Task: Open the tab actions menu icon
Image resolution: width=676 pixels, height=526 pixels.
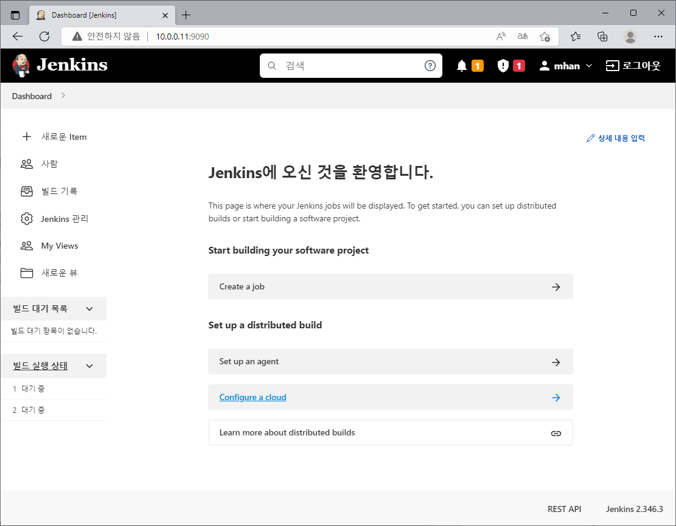Action: coord(15,15)
